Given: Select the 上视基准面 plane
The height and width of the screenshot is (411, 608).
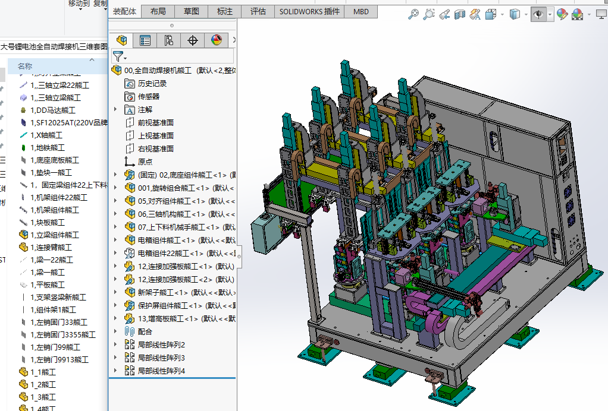Looking at the screenshot, I should [x=149, y=136].
